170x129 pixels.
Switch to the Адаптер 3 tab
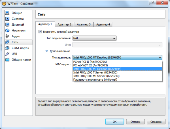pyautogui.click(x=84, y=24)
